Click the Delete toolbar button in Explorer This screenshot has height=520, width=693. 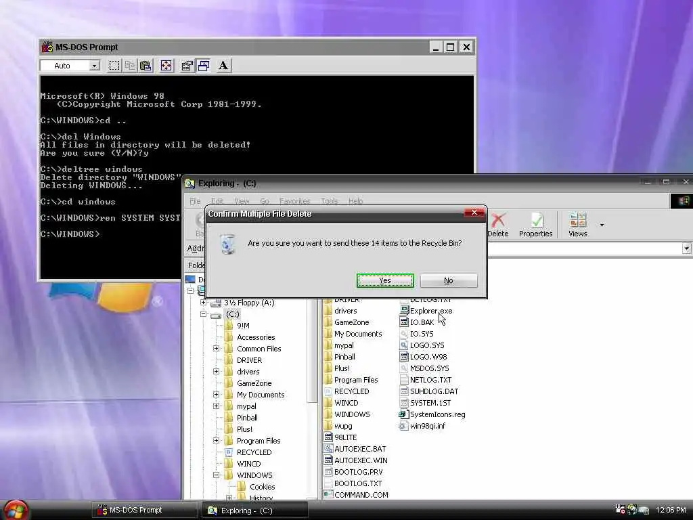[498, 225]
